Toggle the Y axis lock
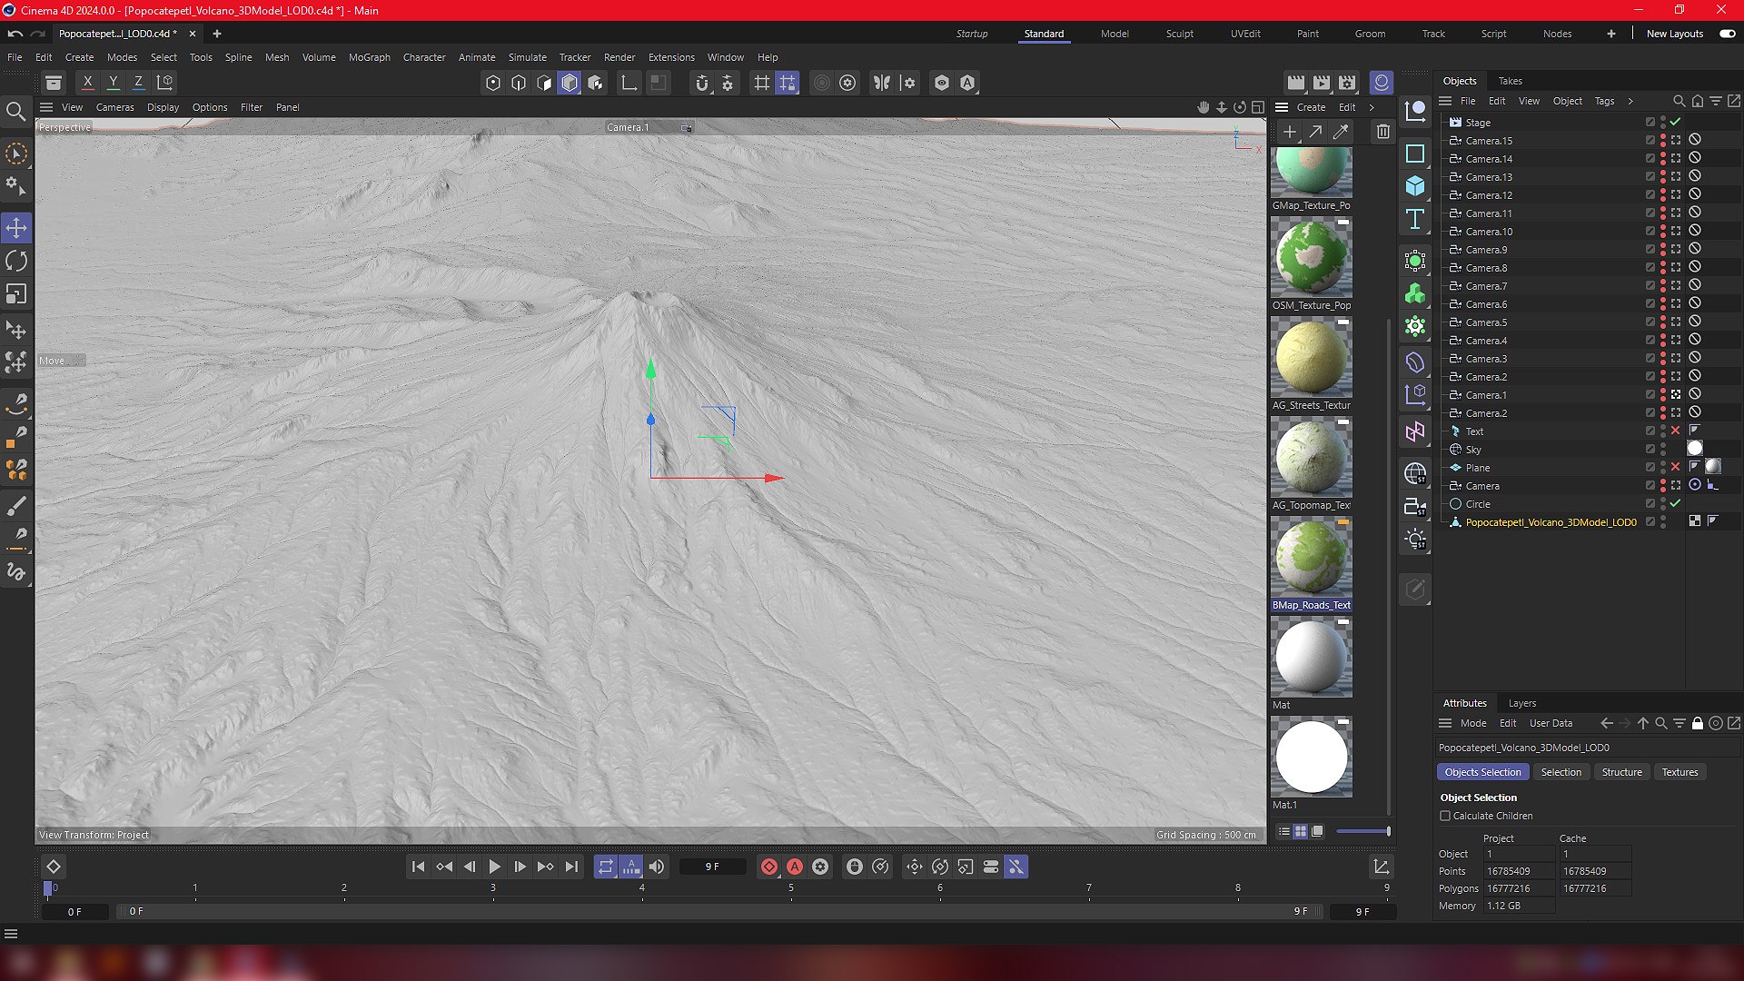Screen dimensions: 1744x981 114,83
